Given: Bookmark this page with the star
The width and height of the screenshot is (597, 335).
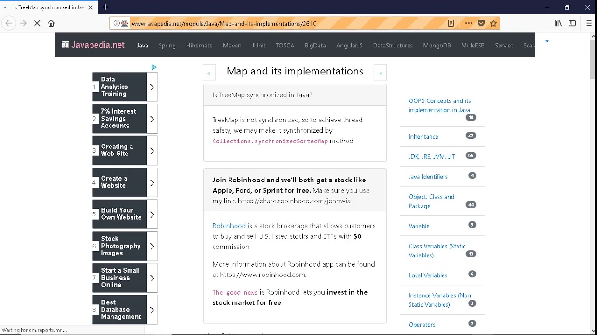Looking at the screenshot, I should coord(493,23).
